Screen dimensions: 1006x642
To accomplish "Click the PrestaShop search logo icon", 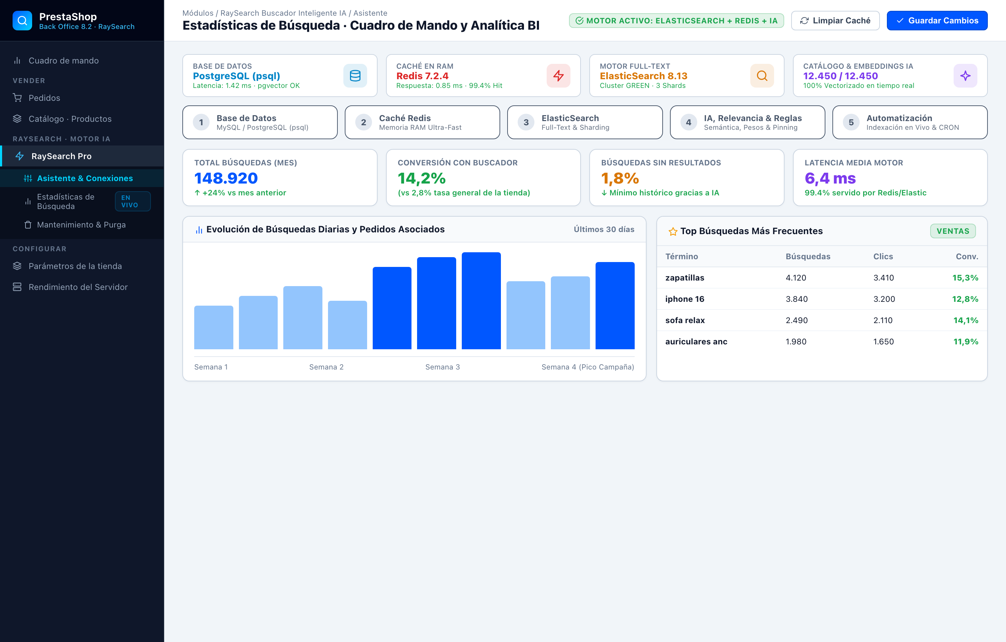I will [x=22, y=21].
